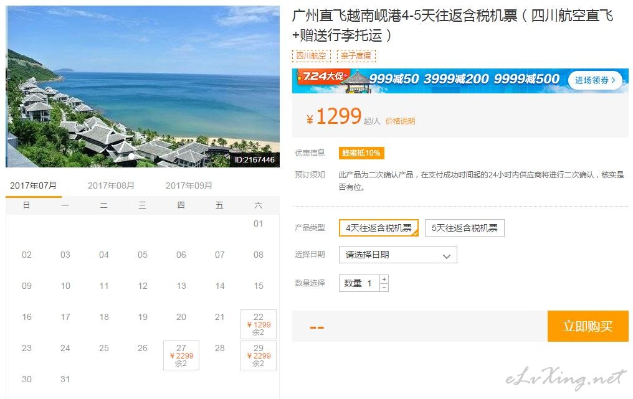Click the quantity value field 数量 1

[359, 283]
